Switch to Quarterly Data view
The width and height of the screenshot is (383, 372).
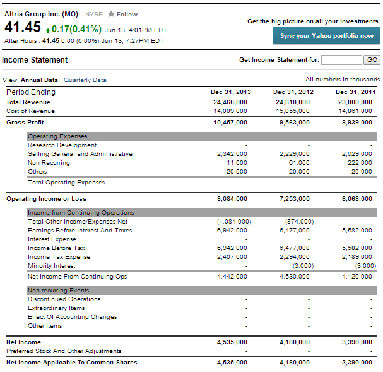(85, 80)
